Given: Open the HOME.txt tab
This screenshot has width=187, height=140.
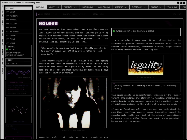Looking at the screenshot, I should pos(40,7).
